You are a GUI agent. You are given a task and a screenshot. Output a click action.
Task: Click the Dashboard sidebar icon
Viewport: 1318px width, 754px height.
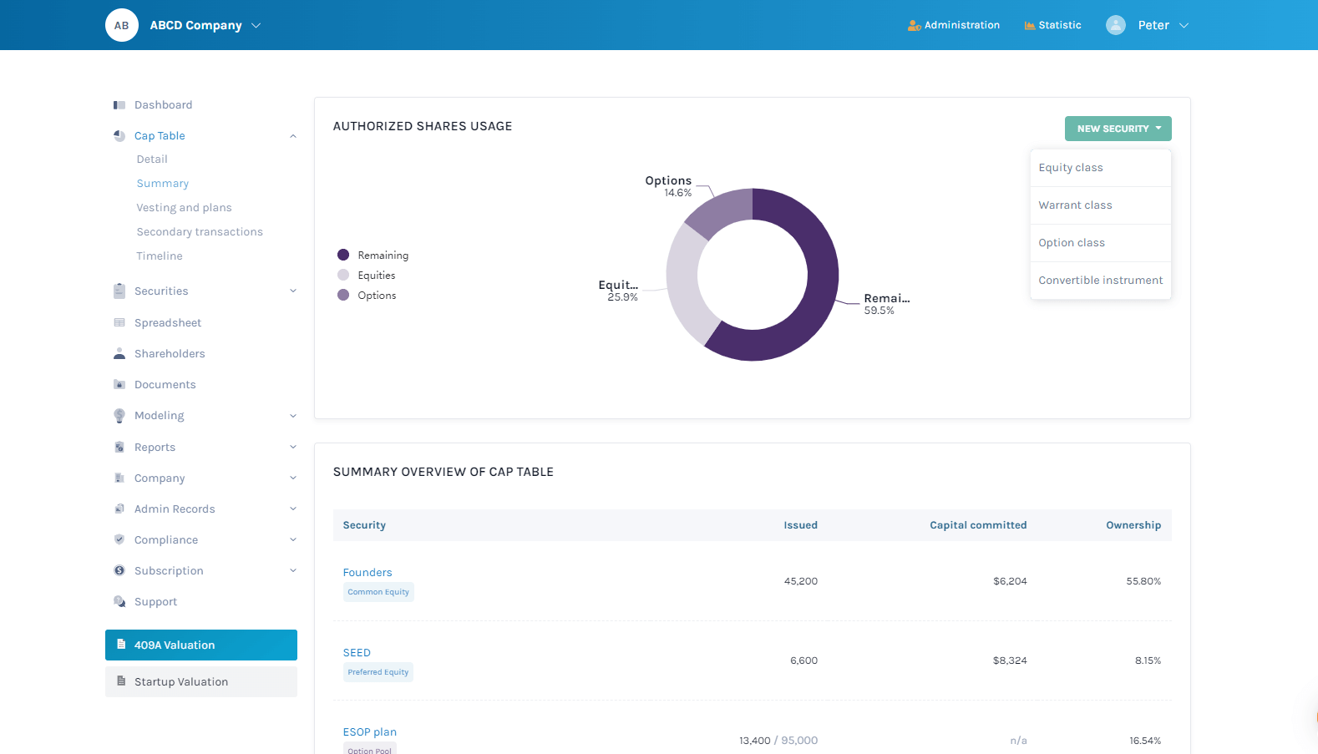point(119,105)
